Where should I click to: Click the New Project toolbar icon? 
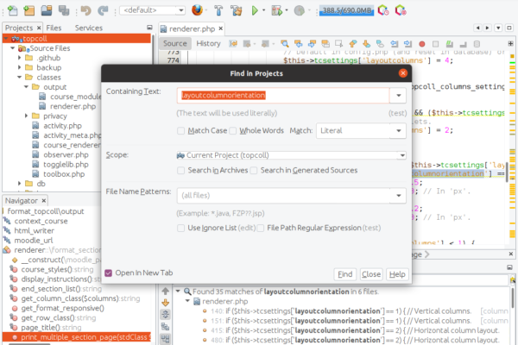coord(29,10)
